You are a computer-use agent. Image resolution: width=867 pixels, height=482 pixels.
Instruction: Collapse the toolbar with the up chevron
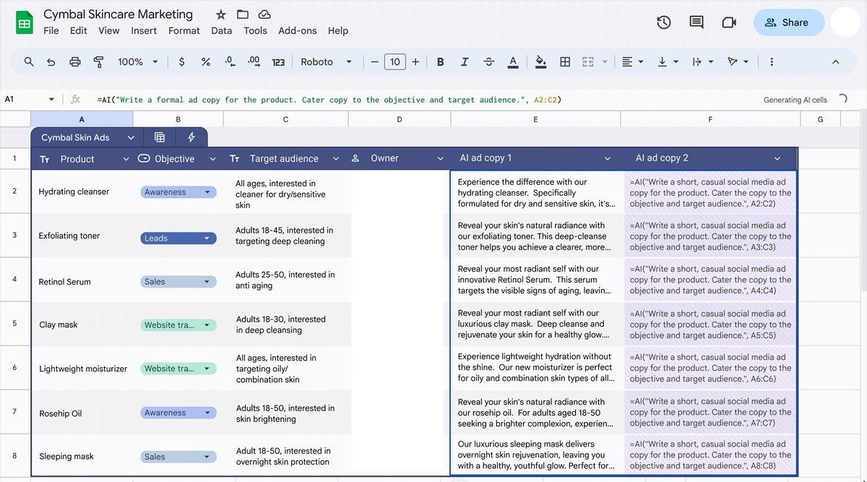pos(836,62)
